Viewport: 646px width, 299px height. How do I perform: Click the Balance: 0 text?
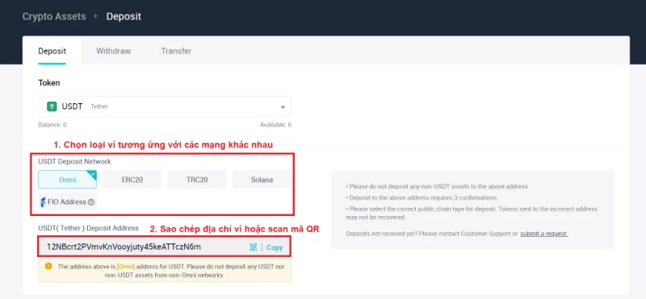pos(52,125)
